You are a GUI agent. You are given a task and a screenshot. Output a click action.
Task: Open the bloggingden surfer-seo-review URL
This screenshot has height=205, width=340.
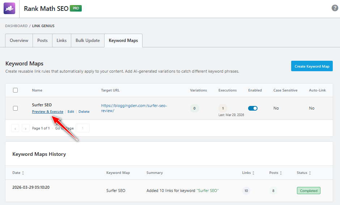134,108
